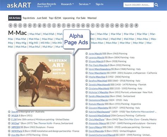Click the search magnifier icon
This screenshot has height=137, width=167.
(156, 5)
